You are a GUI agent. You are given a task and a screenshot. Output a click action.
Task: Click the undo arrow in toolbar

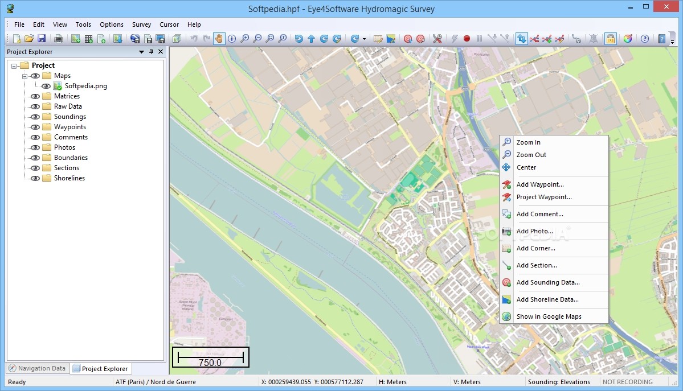click(194, 39)
